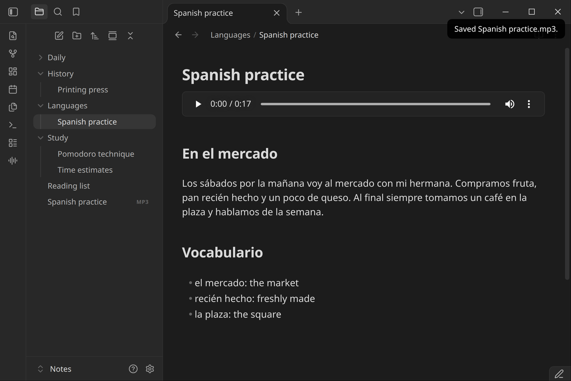Start the audio recorder from the ribbon
The width and height of the screenshot is (571, 381).
13,160
